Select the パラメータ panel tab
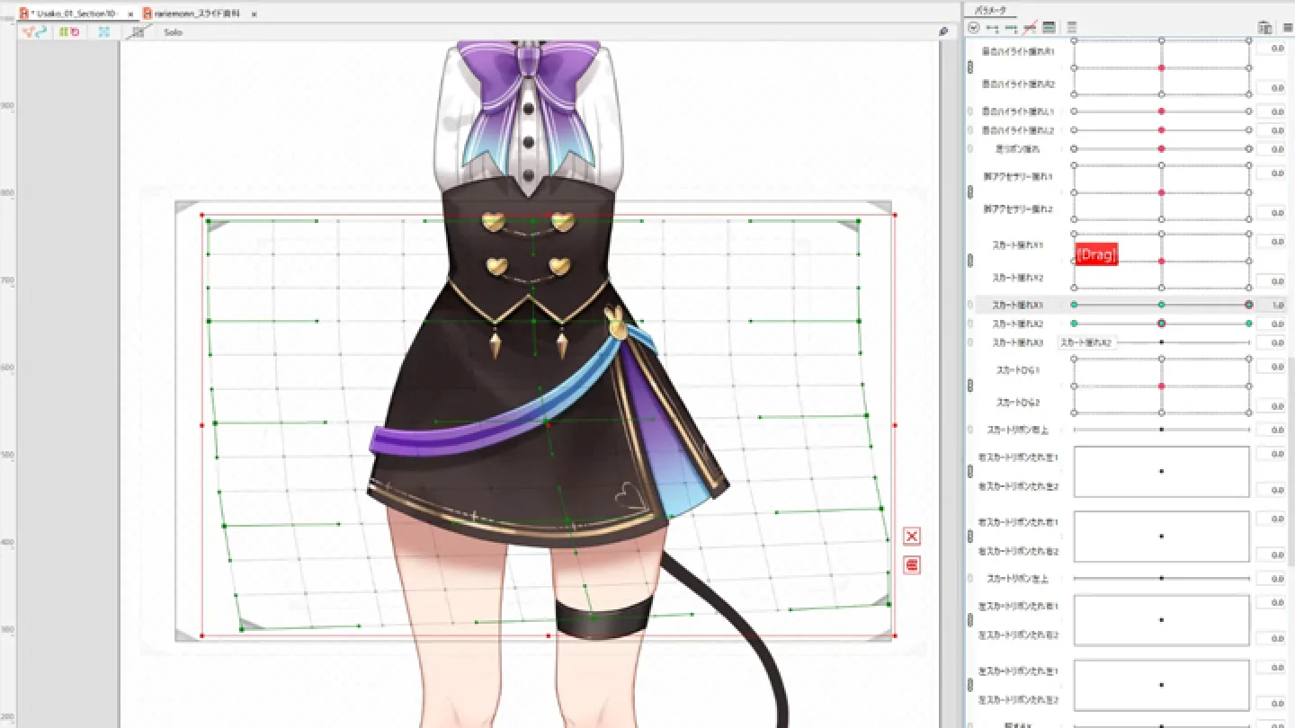1295x728 pixels. click(991, 11)
